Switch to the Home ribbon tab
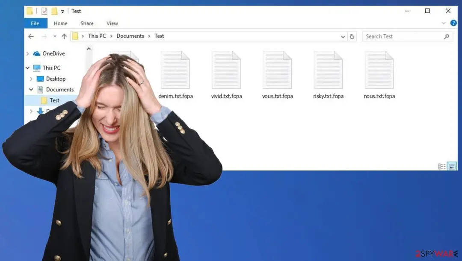The width and height of the screenshot is (462, 261). pyautogui.click(x=60, y=23)
